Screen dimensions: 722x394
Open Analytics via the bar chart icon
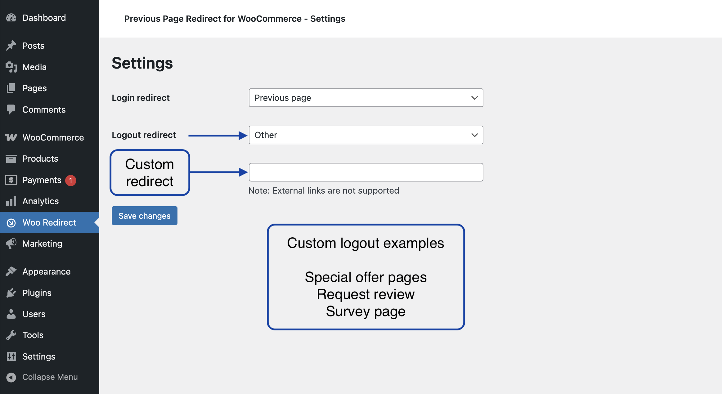[11, 201]
